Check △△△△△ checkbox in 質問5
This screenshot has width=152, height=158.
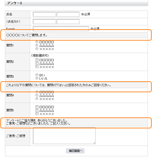pos(37,110)
